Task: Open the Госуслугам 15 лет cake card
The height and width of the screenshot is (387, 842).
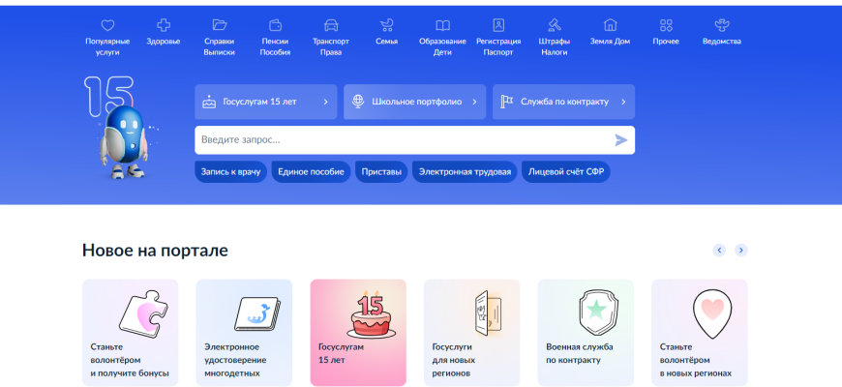Action: tap(358, 332)
